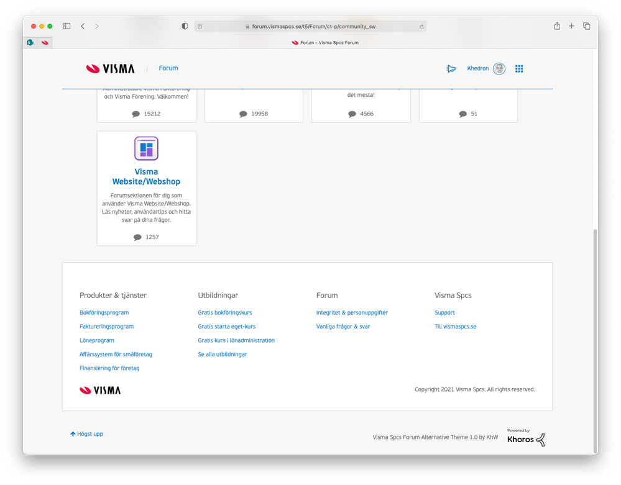Click the Khedron user avatar

coord(499,69)
